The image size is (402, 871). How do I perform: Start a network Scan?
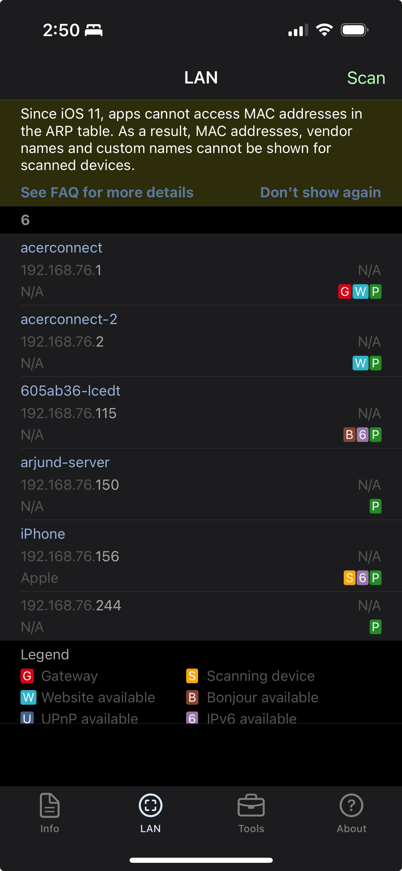coord(366,78)
